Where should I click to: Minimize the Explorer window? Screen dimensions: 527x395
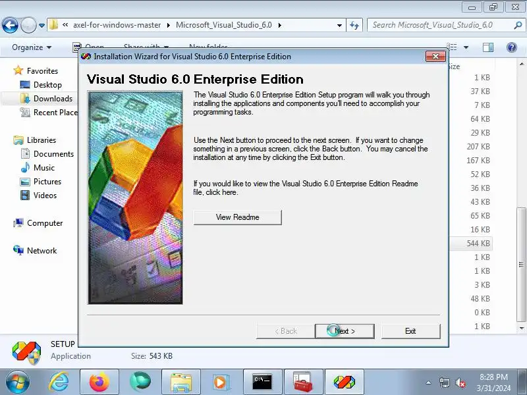(472, 7)
